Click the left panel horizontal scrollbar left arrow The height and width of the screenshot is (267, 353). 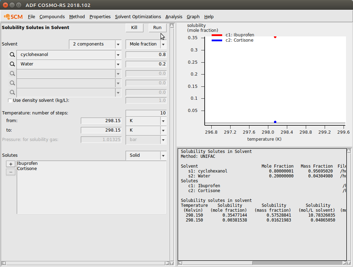(x=3, y=263)
